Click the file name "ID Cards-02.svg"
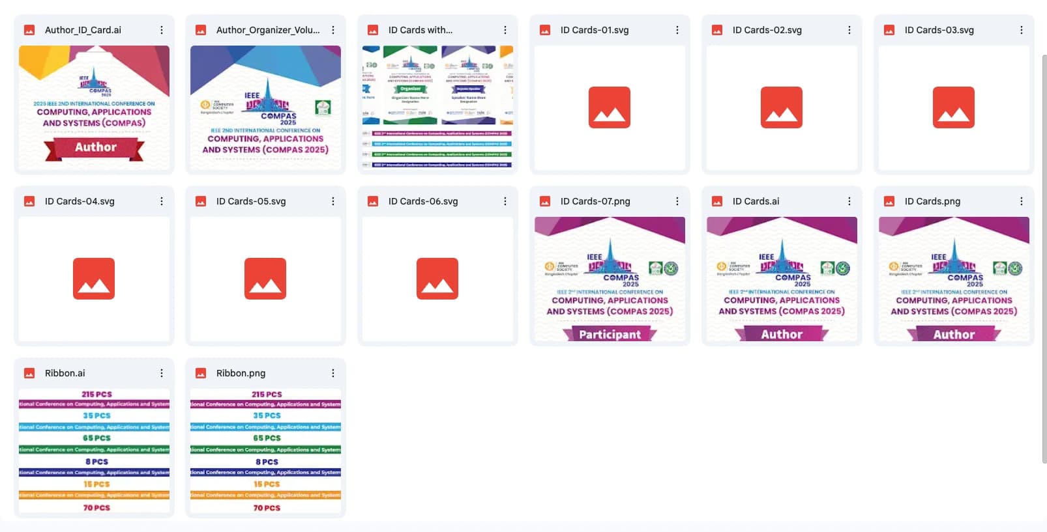The width and height of the screenshot is (1047, 532). click(767, 30)
